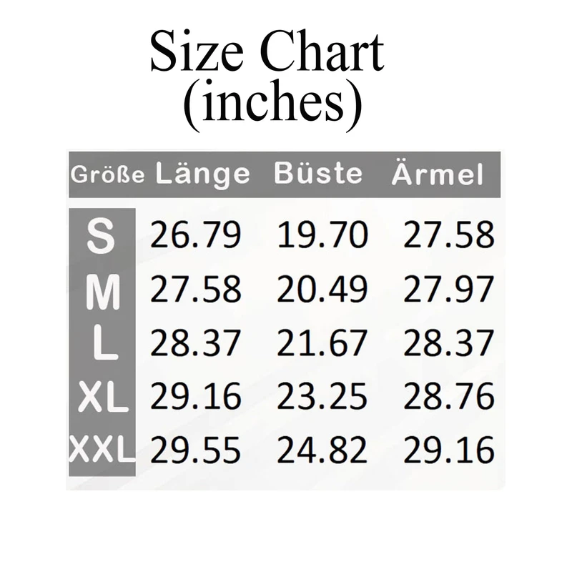Click the Länge value 29.55 for size XXL
572x572 pixels.
(x=196, y=450)
